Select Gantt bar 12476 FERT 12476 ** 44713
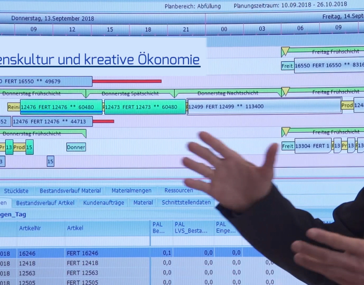 52,121
